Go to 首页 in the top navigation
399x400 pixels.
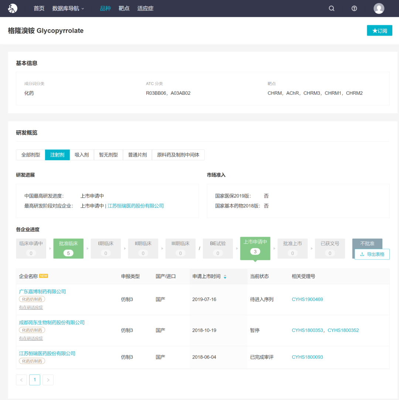(x=39, y=9)
